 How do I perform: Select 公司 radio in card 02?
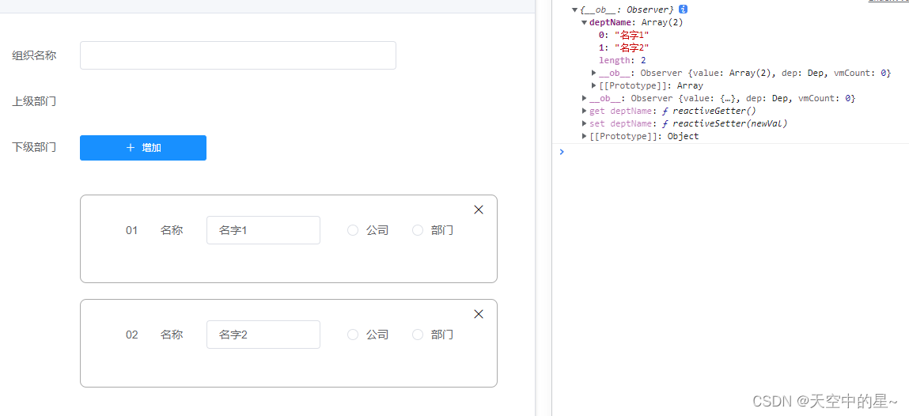(353, 335)
